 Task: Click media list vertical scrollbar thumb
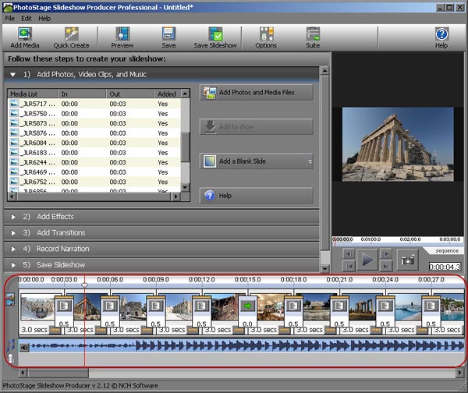(186, 147)
